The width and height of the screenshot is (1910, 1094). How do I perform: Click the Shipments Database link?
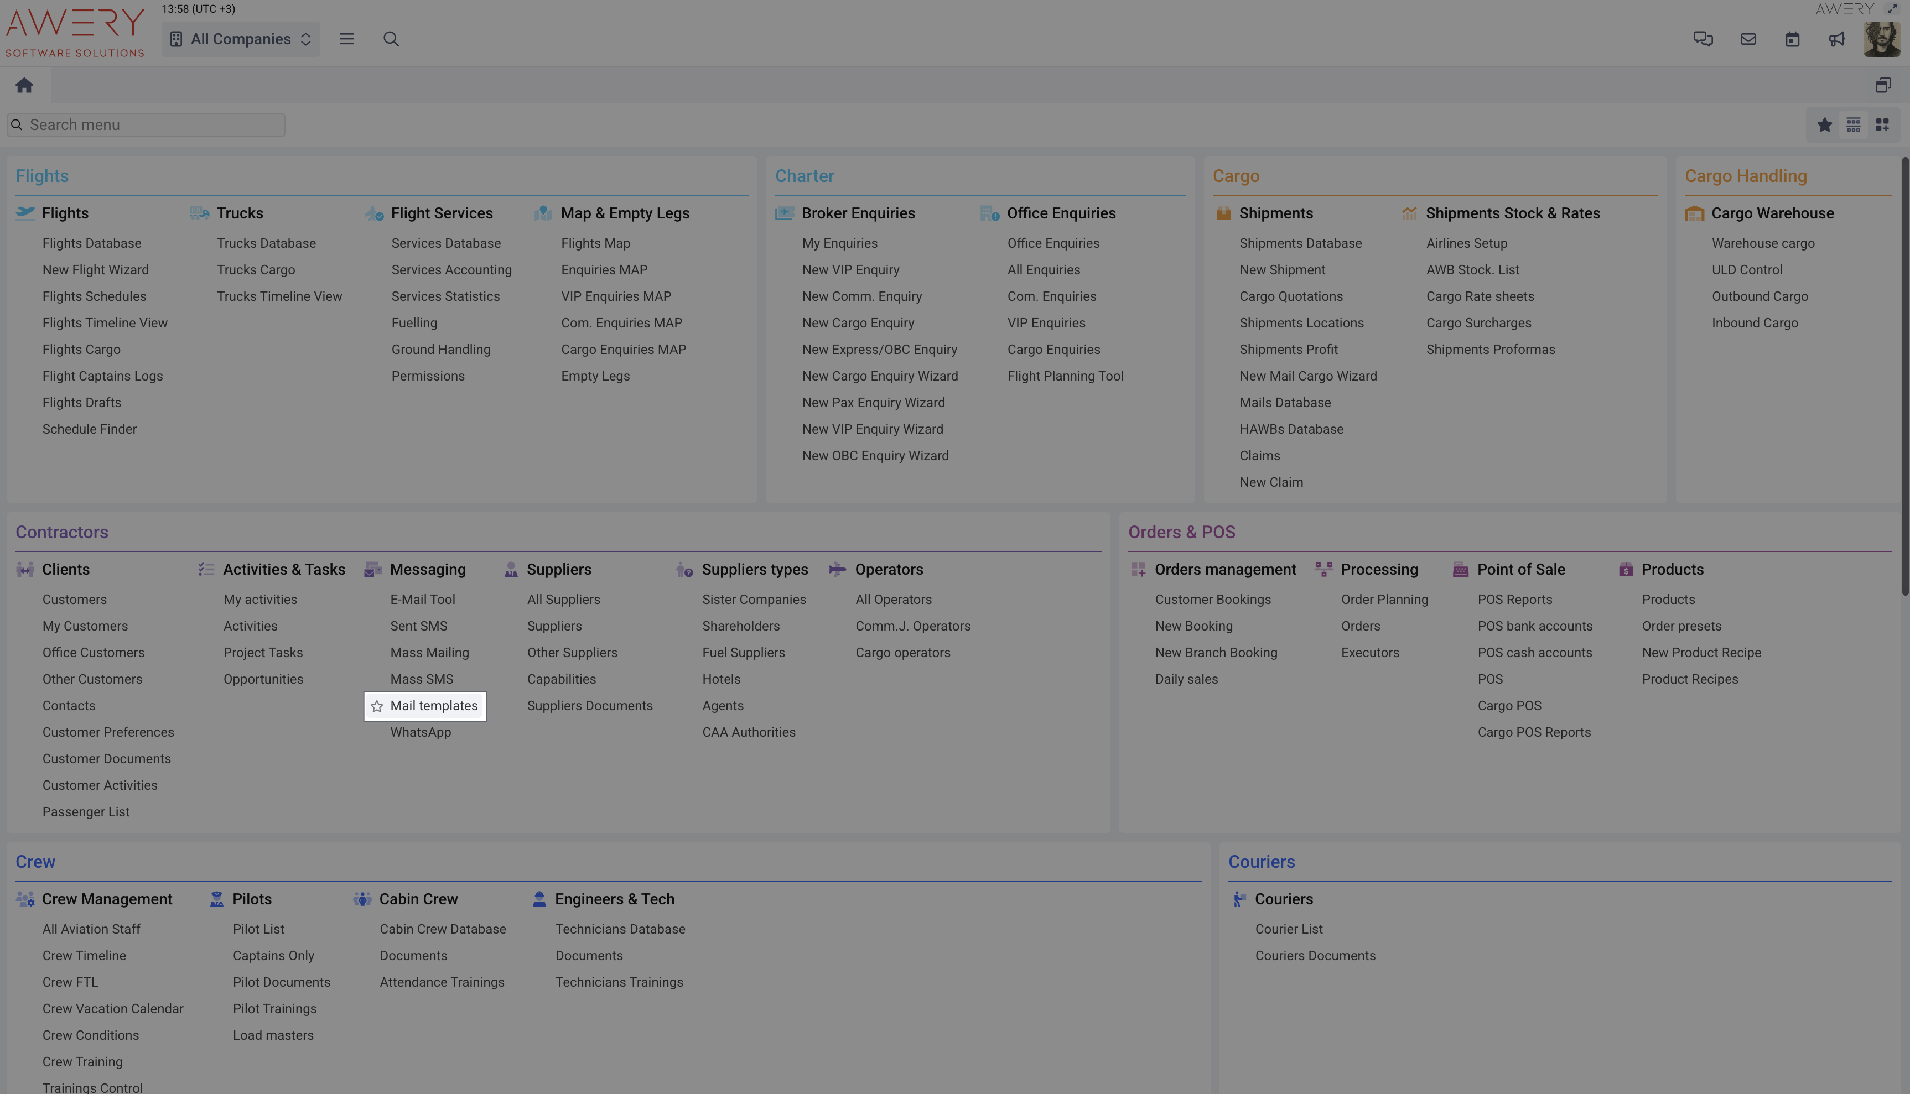pos(1300,243)
